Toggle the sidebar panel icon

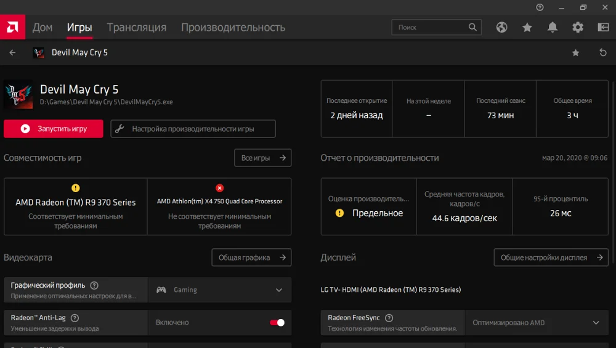coord(603,27)
